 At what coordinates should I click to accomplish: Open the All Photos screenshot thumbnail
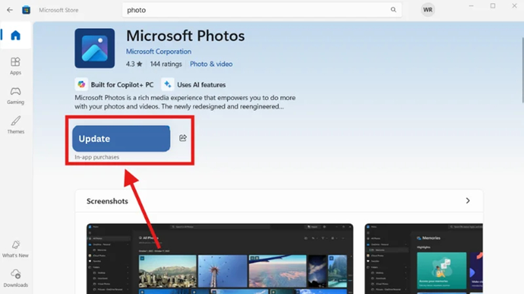(220, 259)
